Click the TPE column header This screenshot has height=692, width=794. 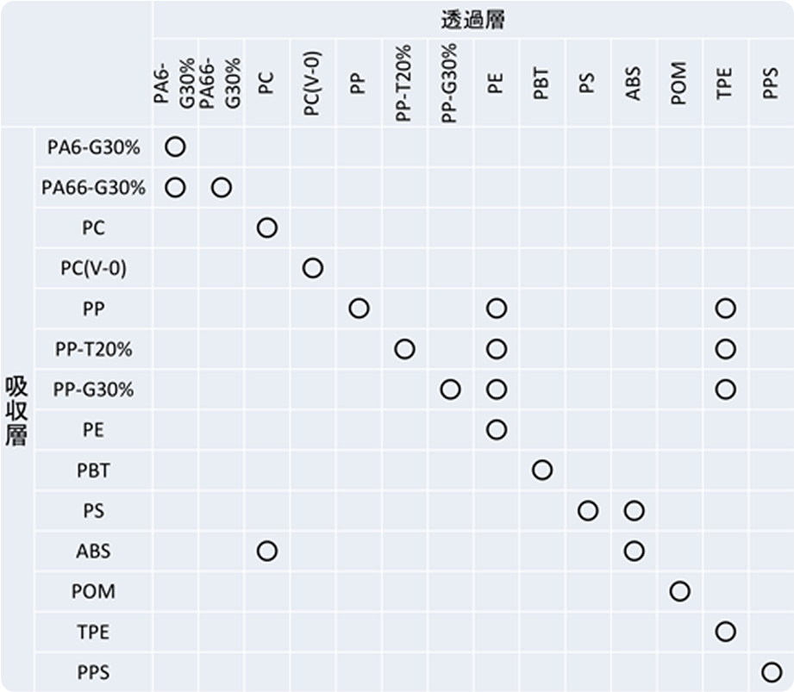point(724,83)
